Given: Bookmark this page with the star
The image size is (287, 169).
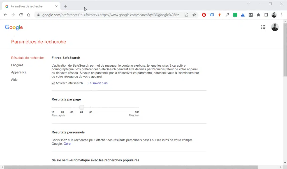Looking at the screenshot, I should tap(194, 15).
